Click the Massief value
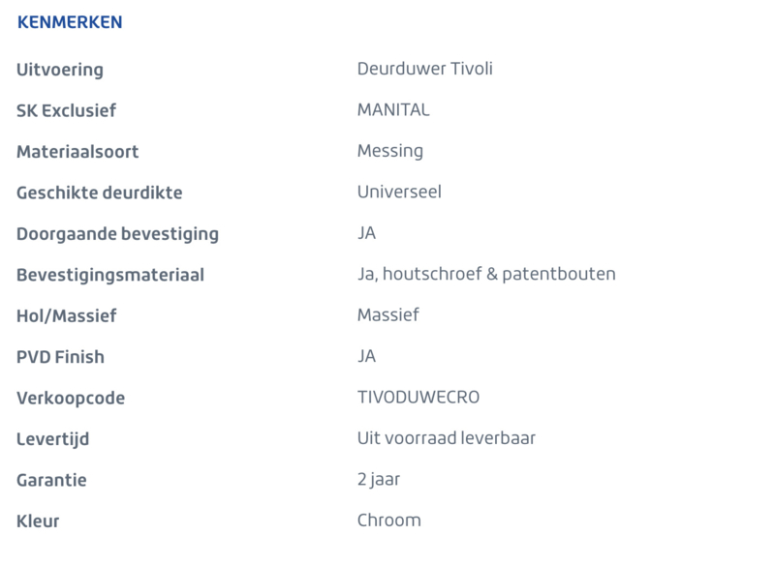Screen dimensions: 775x565 click(388, 314)
